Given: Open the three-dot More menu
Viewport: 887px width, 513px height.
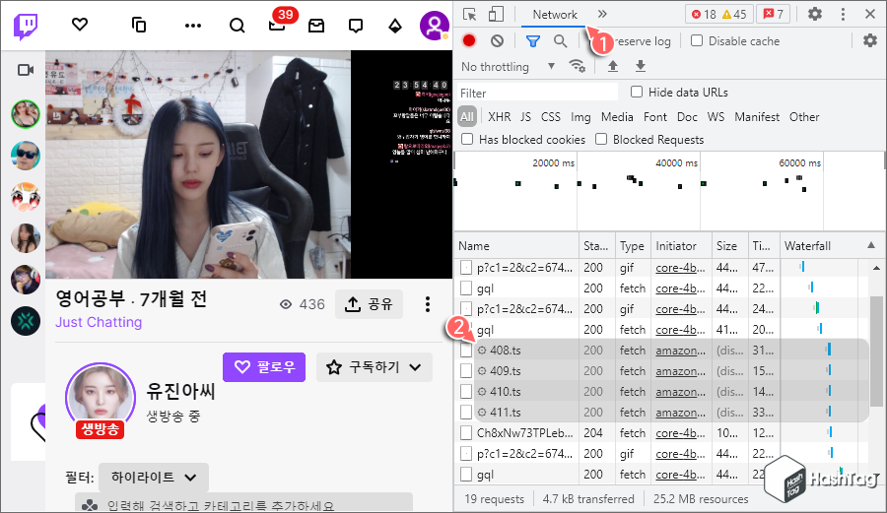Looking at the screenshot, I should tap(193, 26).
